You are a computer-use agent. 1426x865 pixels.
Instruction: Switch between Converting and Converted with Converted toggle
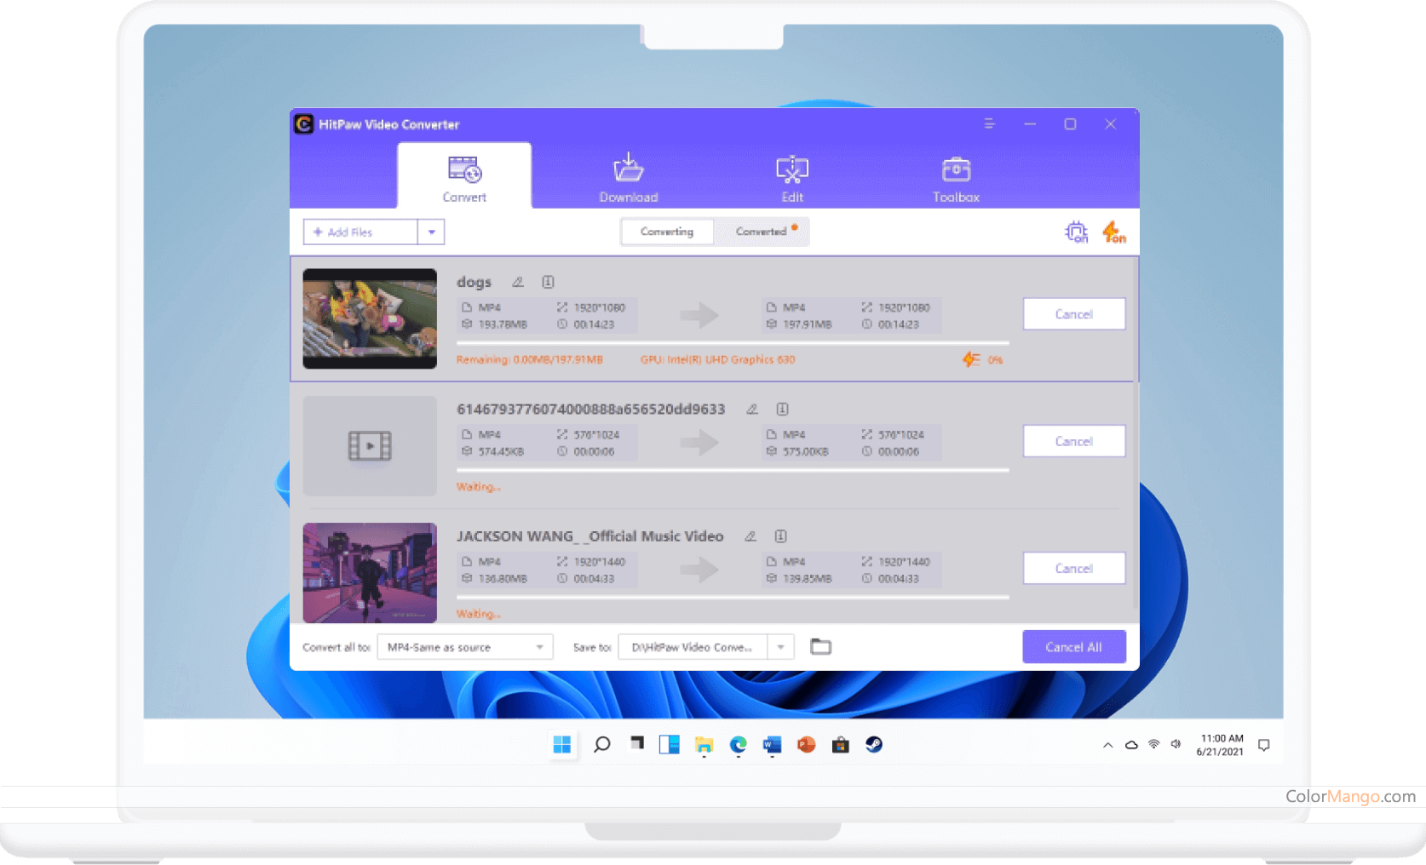point(762,231)
